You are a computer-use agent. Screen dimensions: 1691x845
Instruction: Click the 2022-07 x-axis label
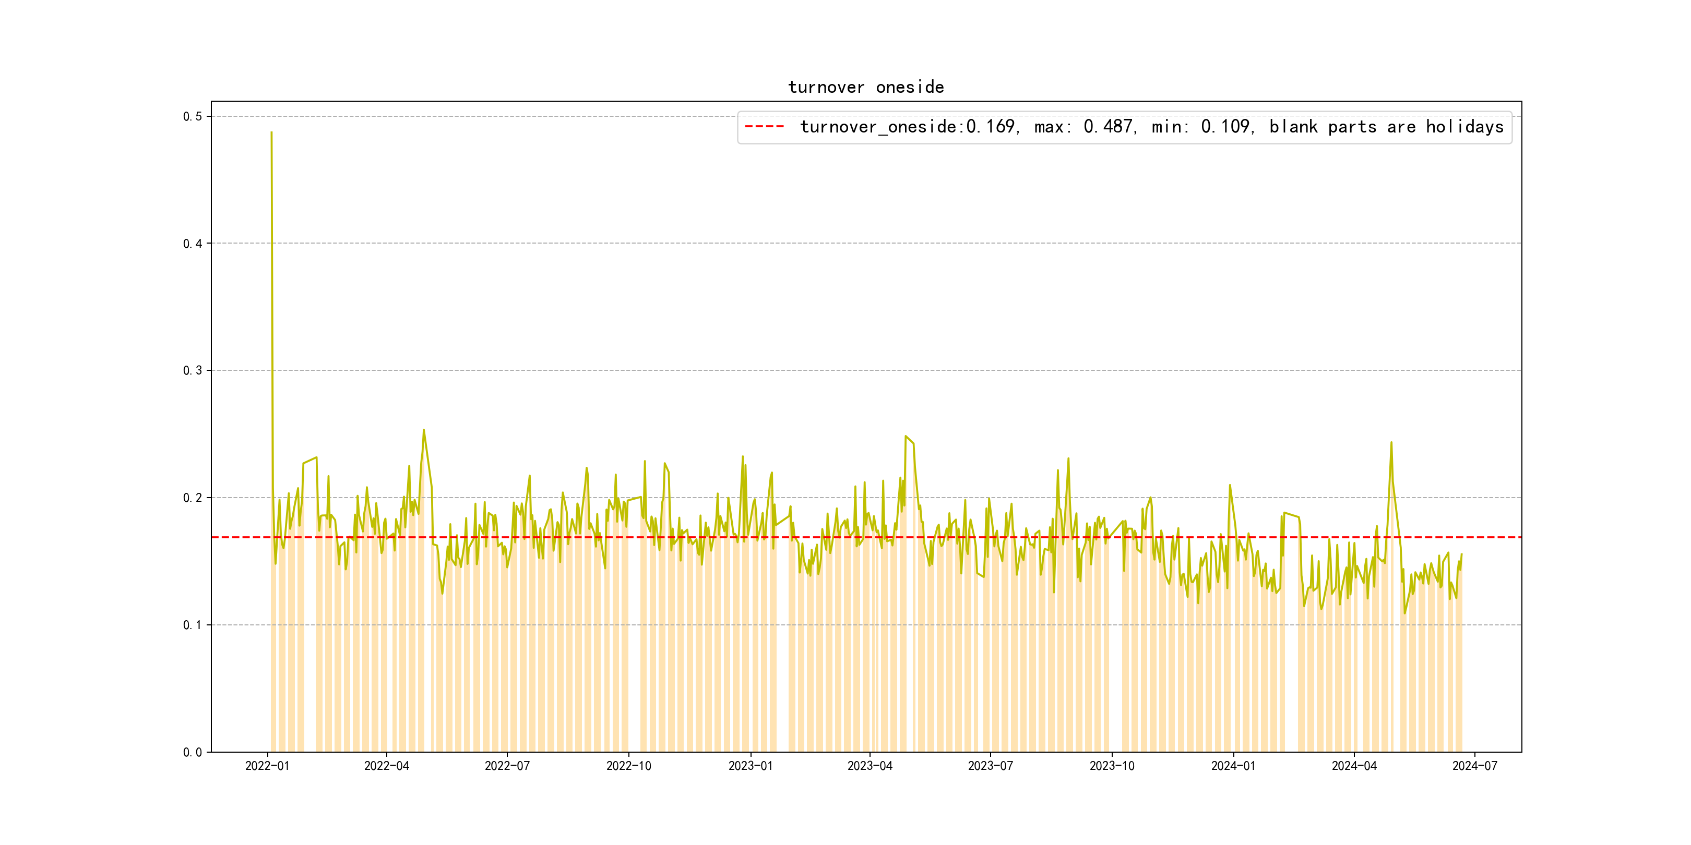507,766
